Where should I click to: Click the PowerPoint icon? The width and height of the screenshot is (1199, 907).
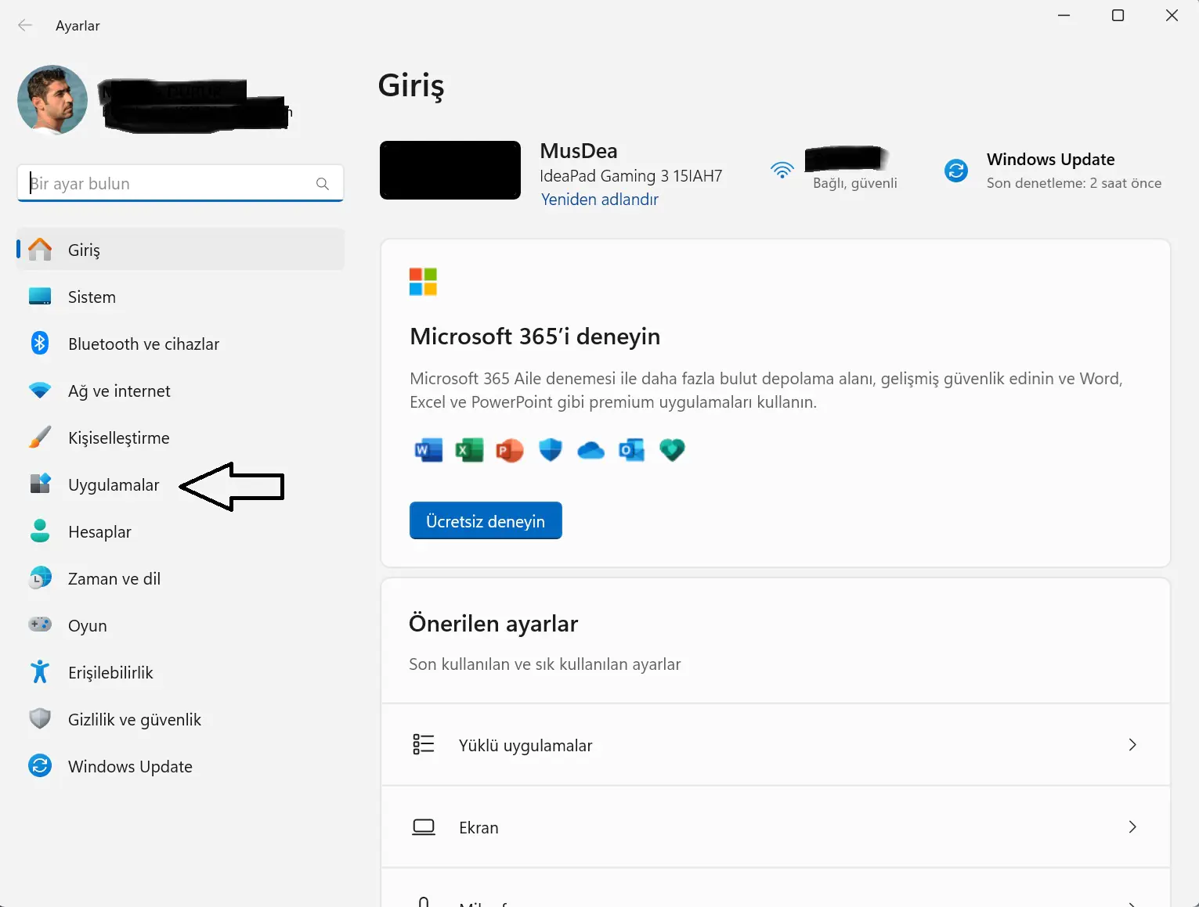[510, 450]
